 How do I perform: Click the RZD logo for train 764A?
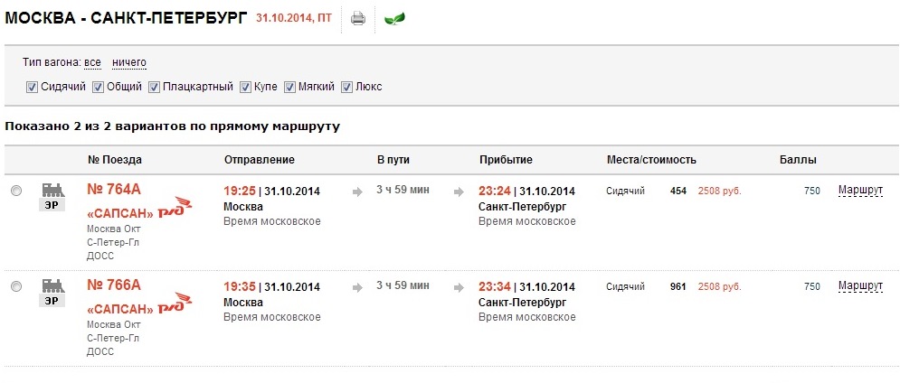(x=175, y=209)
